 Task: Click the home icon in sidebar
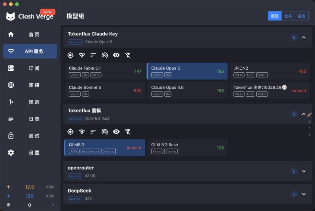point(11,35)
